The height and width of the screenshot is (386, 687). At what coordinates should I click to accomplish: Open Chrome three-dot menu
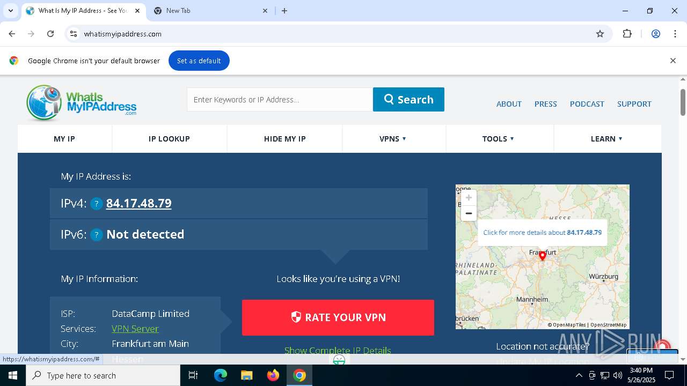point(675,34)
